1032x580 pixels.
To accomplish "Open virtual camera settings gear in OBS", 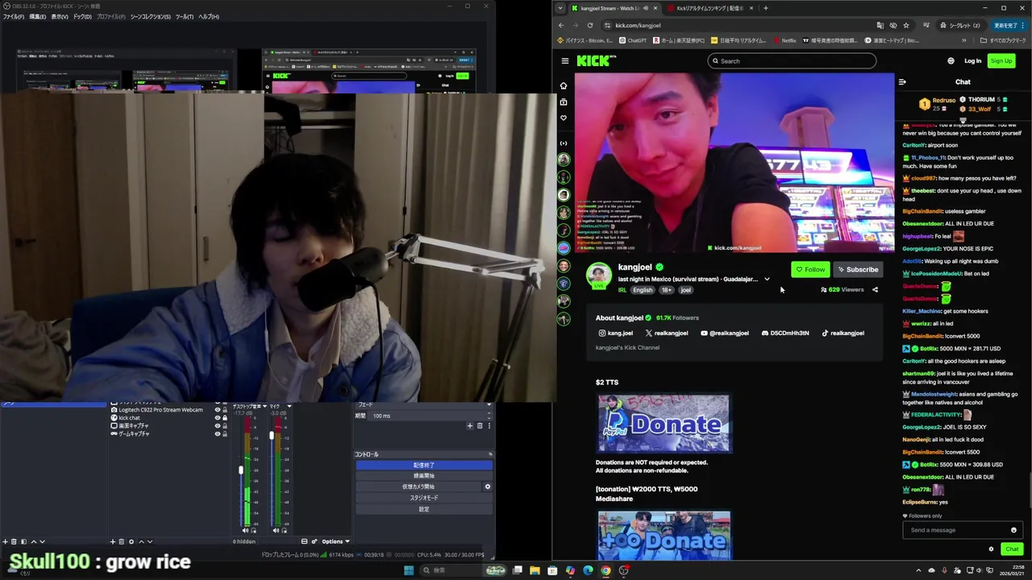I will click(x=487, y=487).
